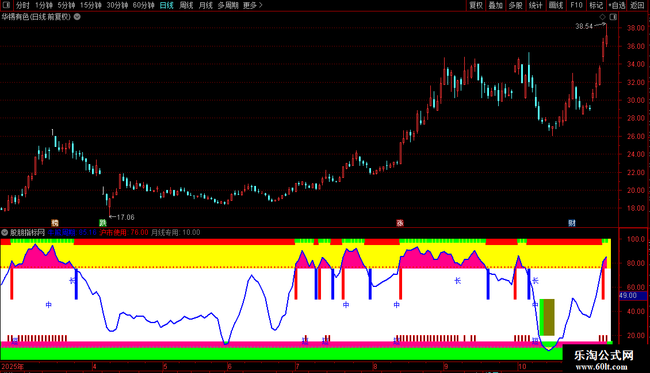Open the 多周期 multi-period view
The height and width of the screenshot is (373, 650).
228,5
